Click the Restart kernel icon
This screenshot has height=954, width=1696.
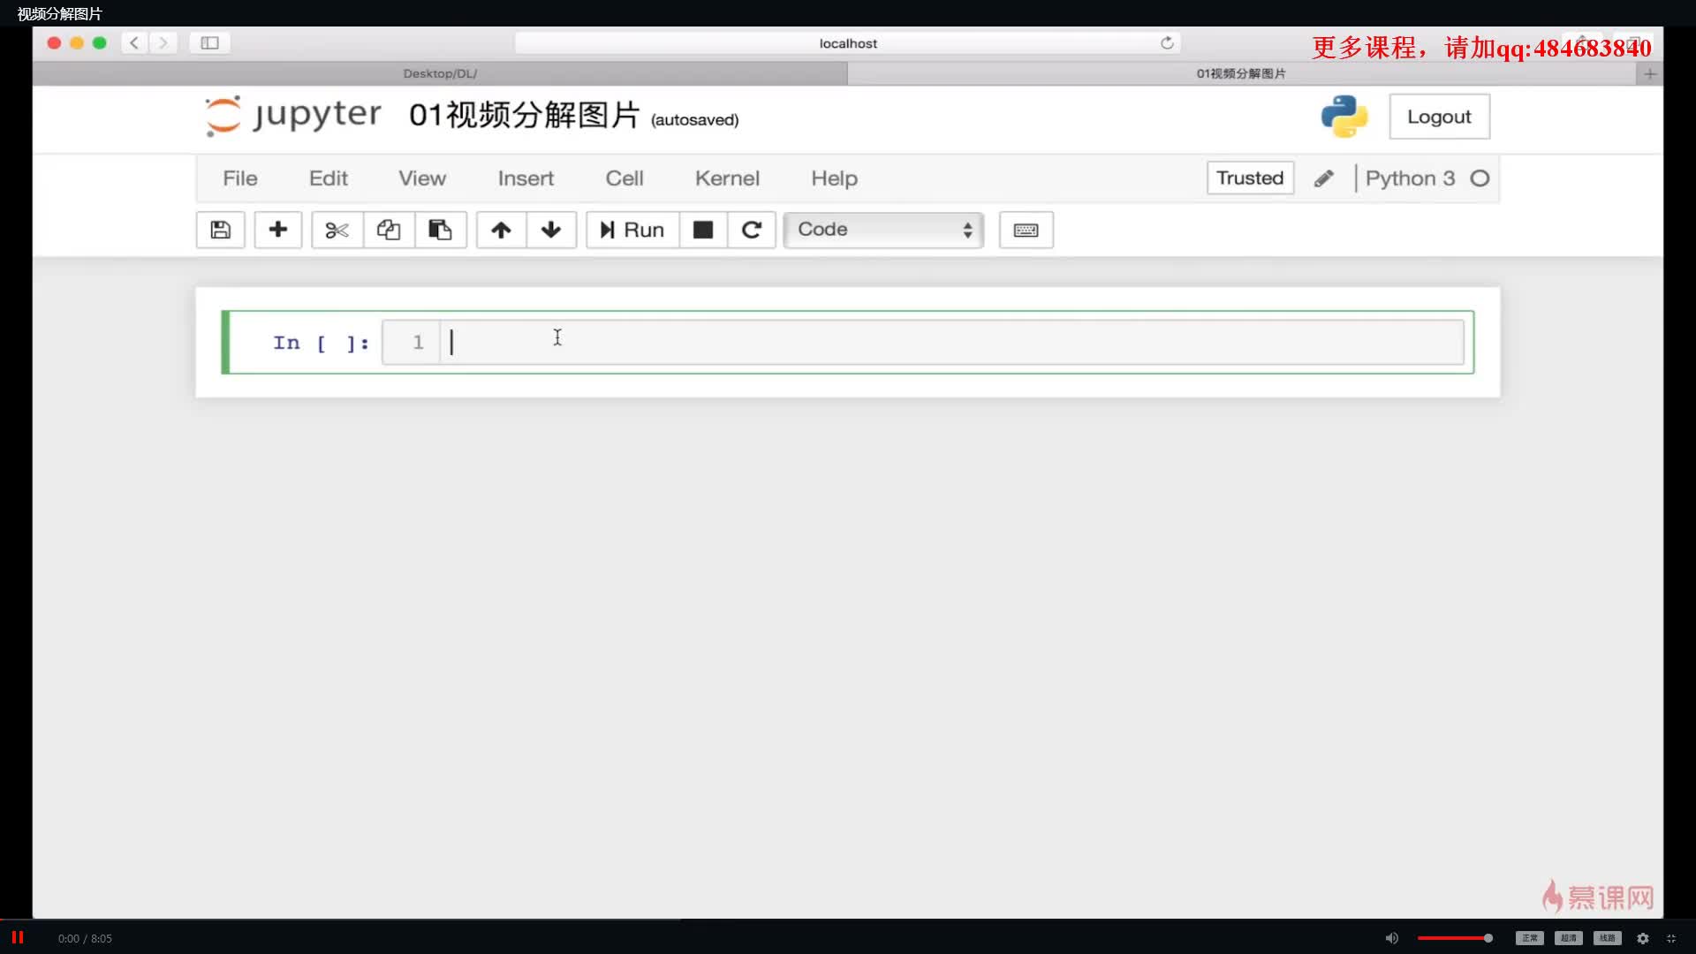(752, 228)
